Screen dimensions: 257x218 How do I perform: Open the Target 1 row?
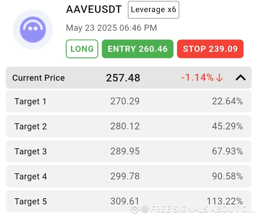pyautogui.click(x=129, y=101)
